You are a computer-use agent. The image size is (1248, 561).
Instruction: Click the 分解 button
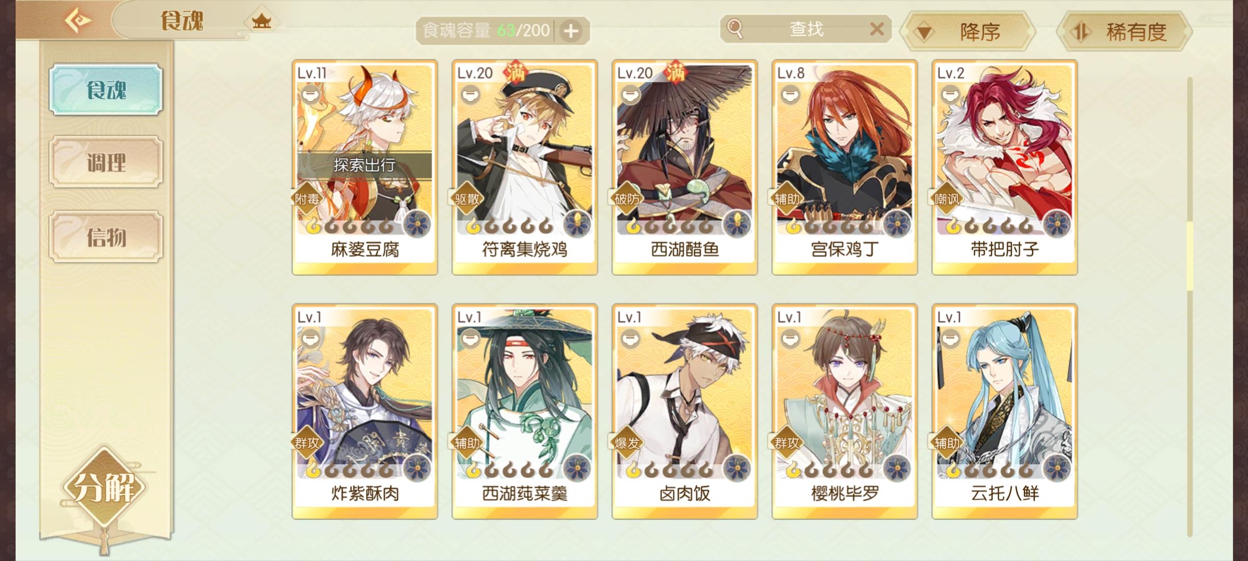(x=104, y=487)
